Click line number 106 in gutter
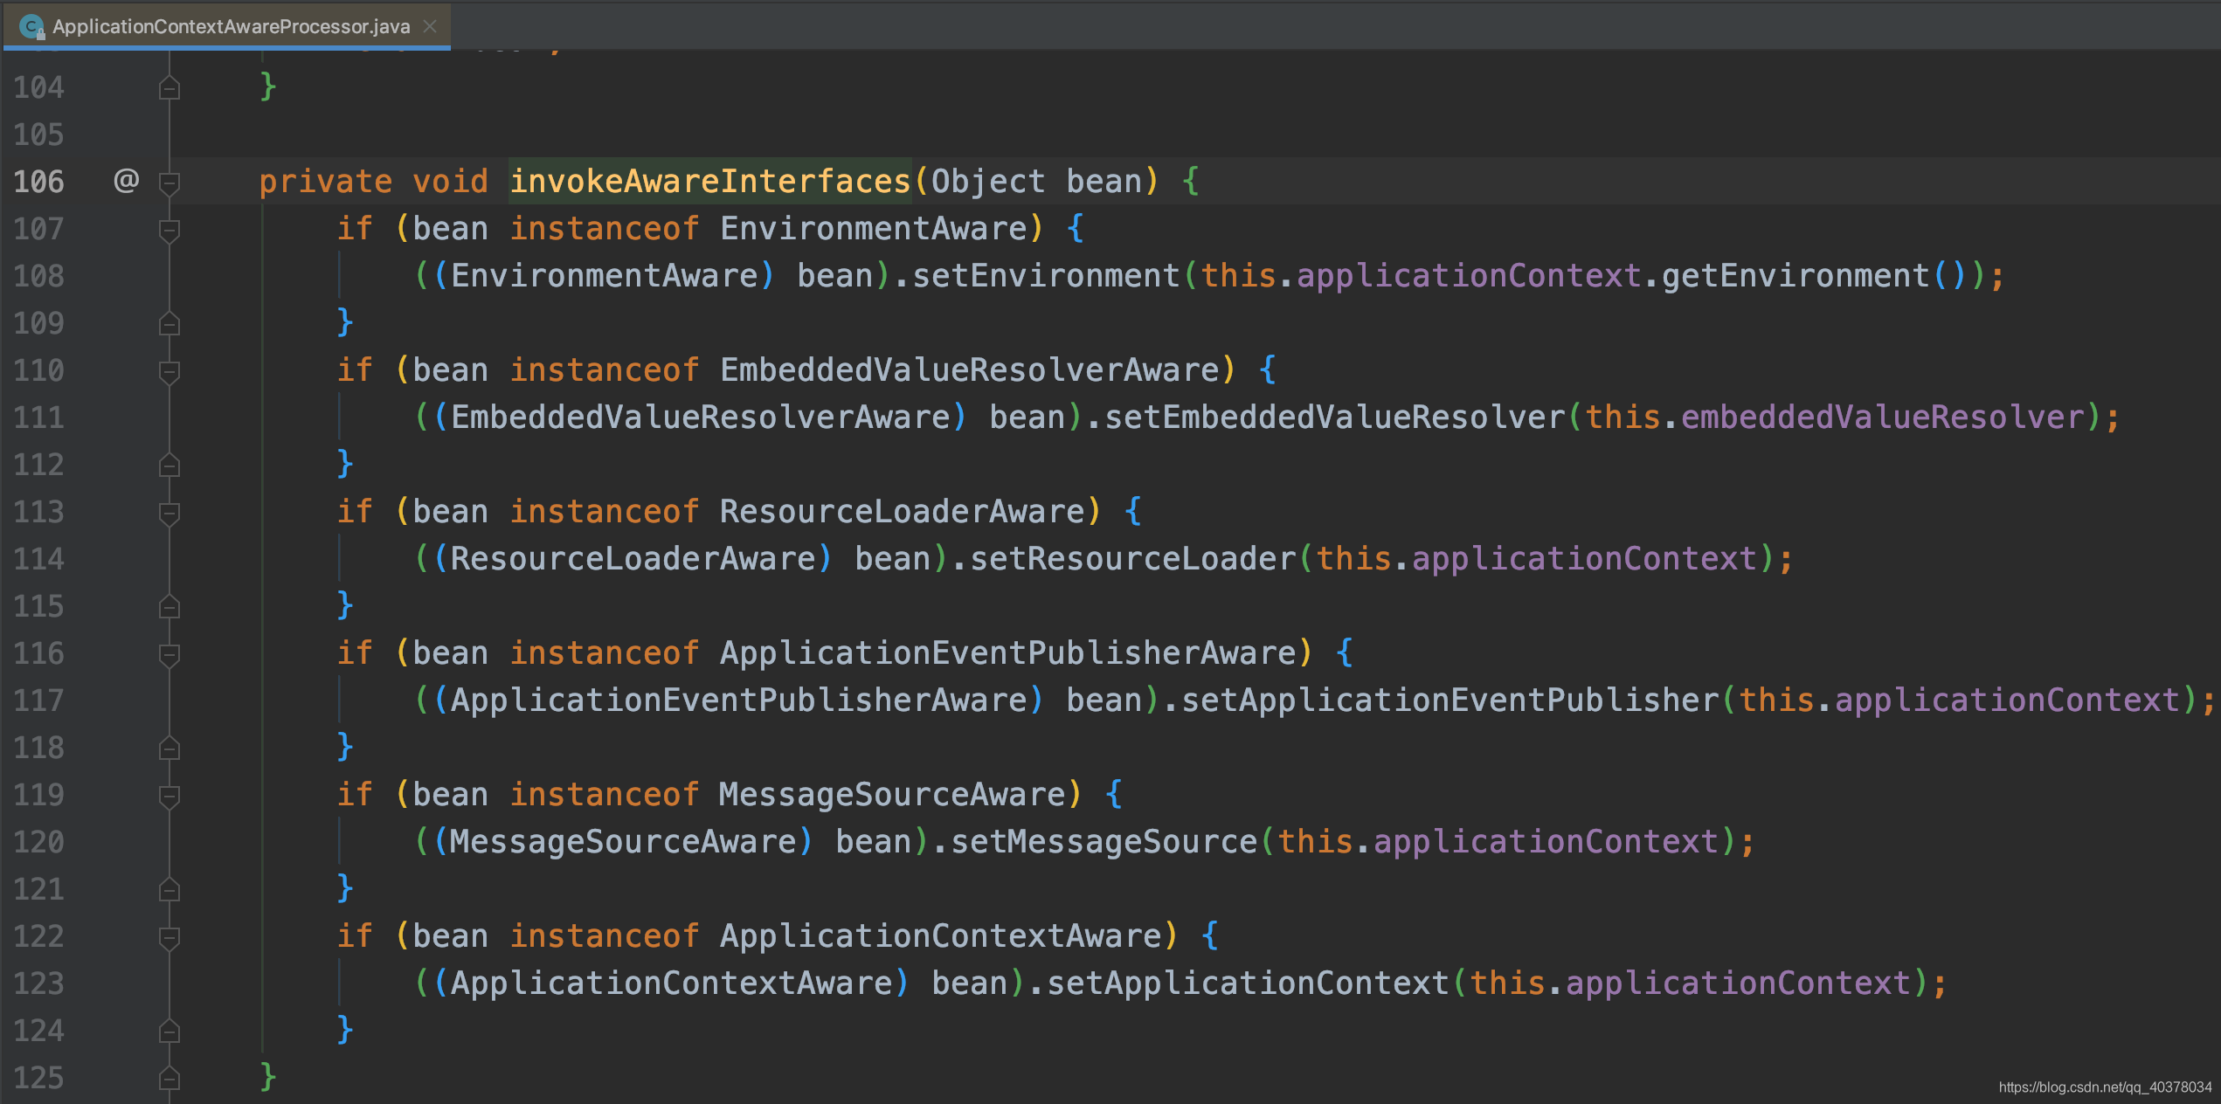The image size is (2221, 1104). (39, 182)
